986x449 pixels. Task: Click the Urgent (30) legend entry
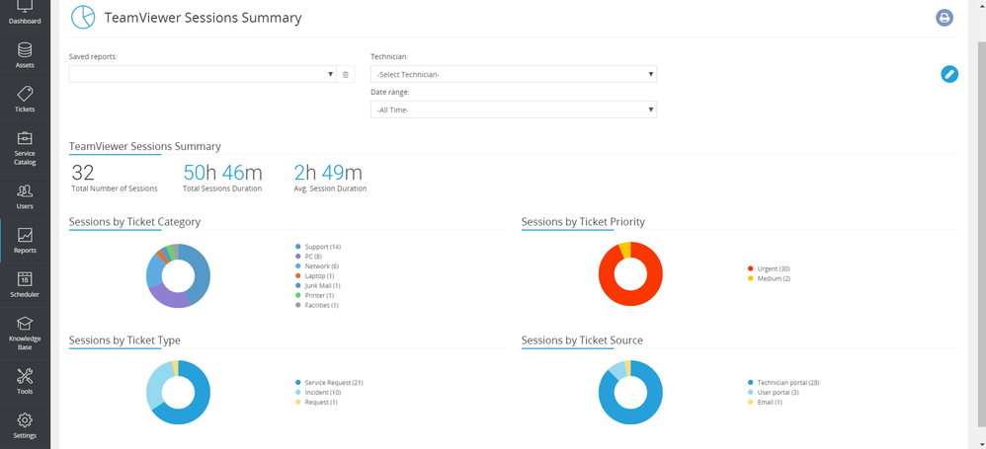point(773,268)
